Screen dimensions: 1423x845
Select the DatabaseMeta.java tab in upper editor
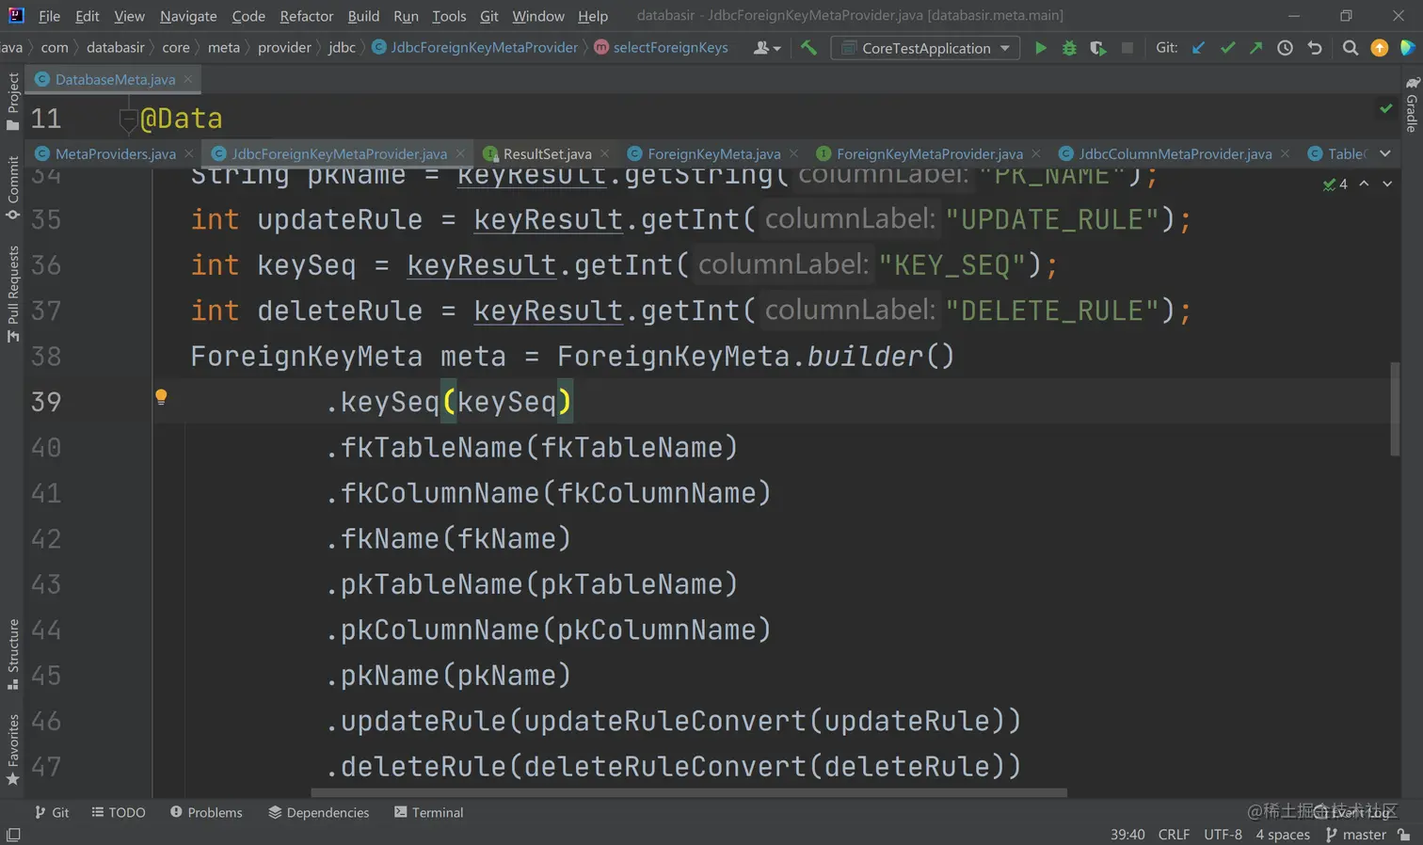[x=115, y=79]
